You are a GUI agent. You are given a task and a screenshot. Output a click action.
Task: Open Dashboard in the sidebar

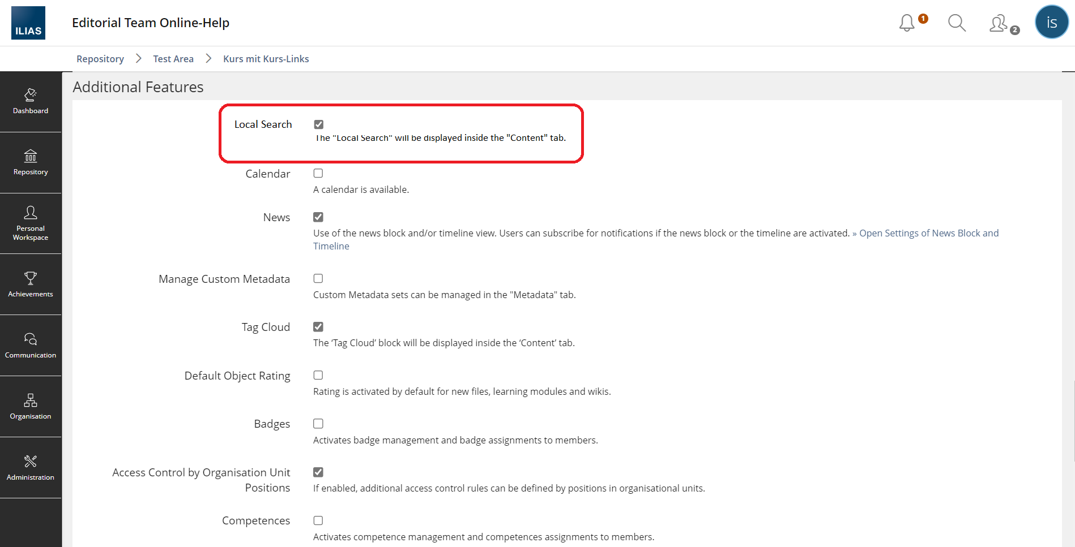(x=31, y=101)
